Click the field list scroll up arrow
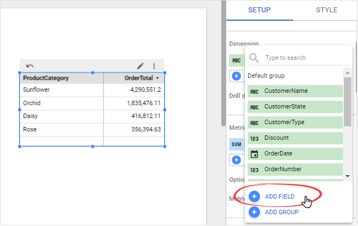This screenshot has width=358, height=226. coord(347,73)
